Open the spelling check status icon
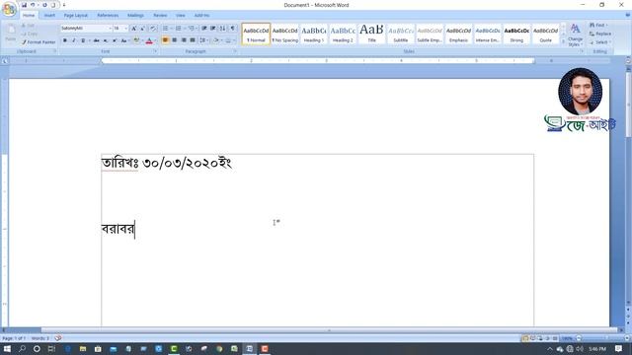This screenshot has width=632, height=355. [58, 338]
